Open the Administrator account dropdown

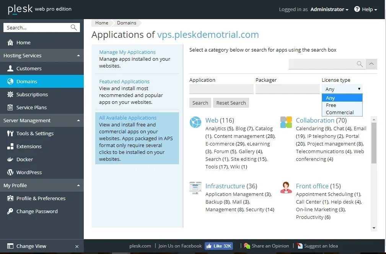329,9
